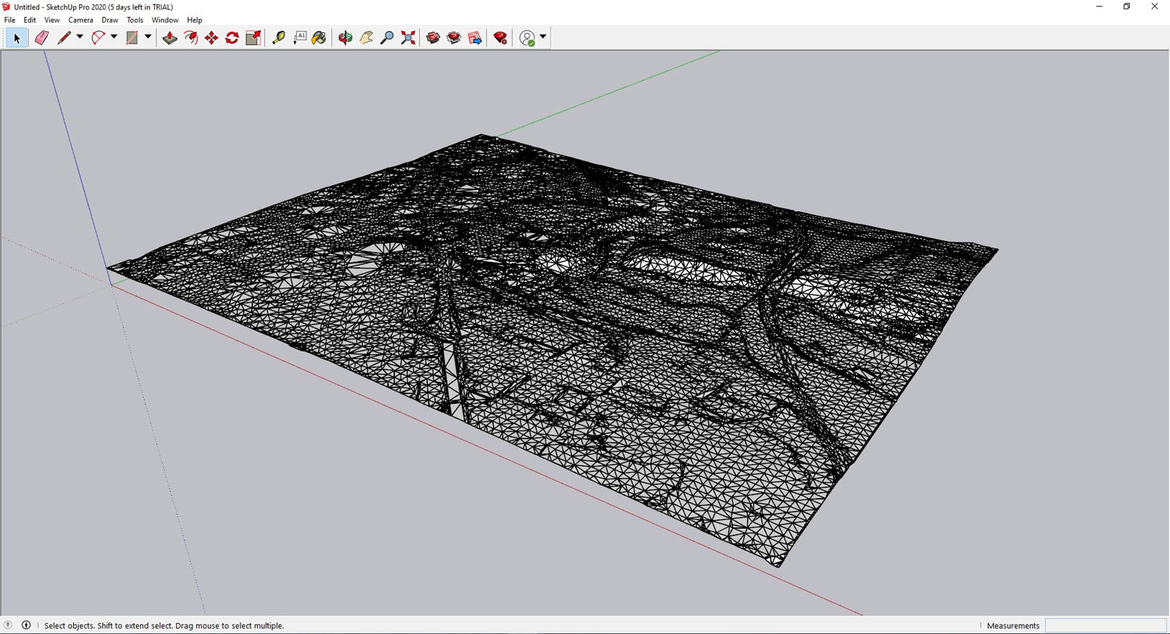Pick the Tape Measure tool
This screenshot has height=634, width=1170.
click(x=279, y=38)
